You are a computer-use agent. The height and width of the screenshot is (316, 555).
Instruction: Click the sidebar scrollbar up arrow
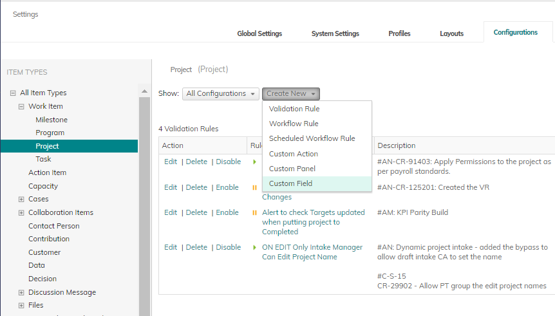pos(144,92)
